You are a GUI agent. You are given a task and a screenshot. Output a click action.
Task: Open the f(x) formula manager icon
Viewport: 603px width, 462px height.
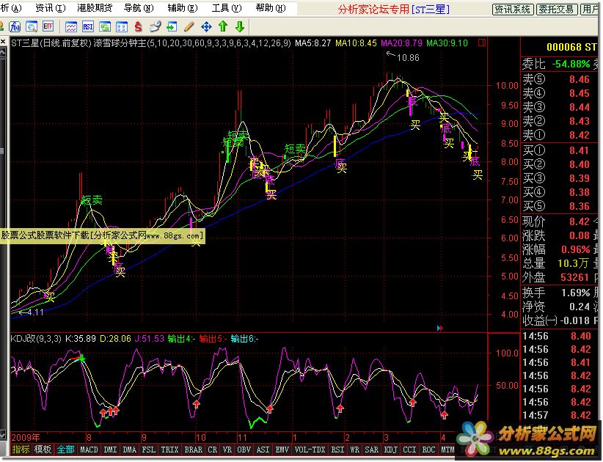click(x=15, y=26)
